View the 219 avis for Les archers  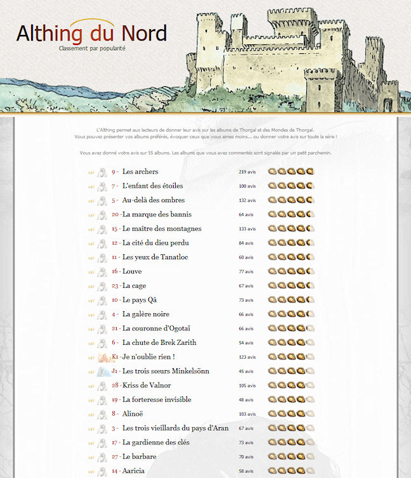pyautogui.click(x=247, y=172)
